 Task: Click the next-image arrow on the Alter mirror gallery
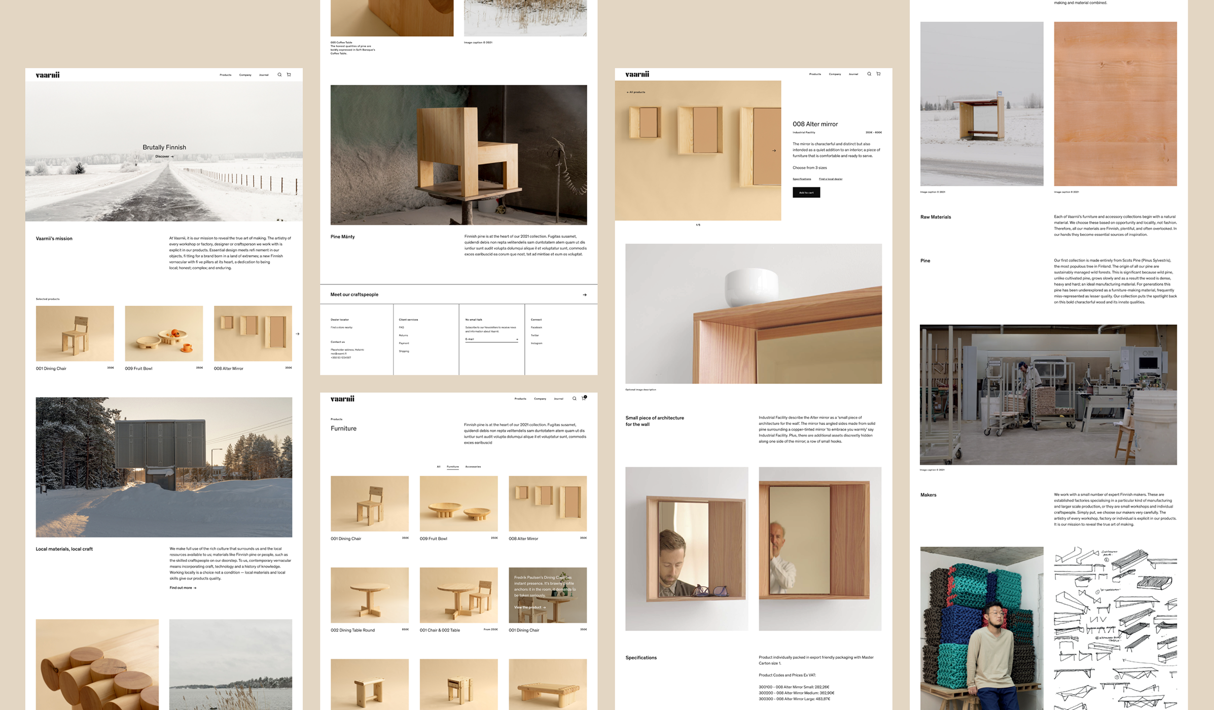click(x=774, y=151)
